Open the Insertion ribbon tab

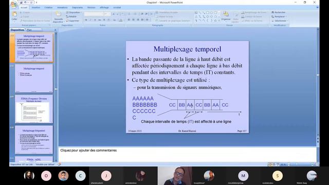(x=35, y=8)
